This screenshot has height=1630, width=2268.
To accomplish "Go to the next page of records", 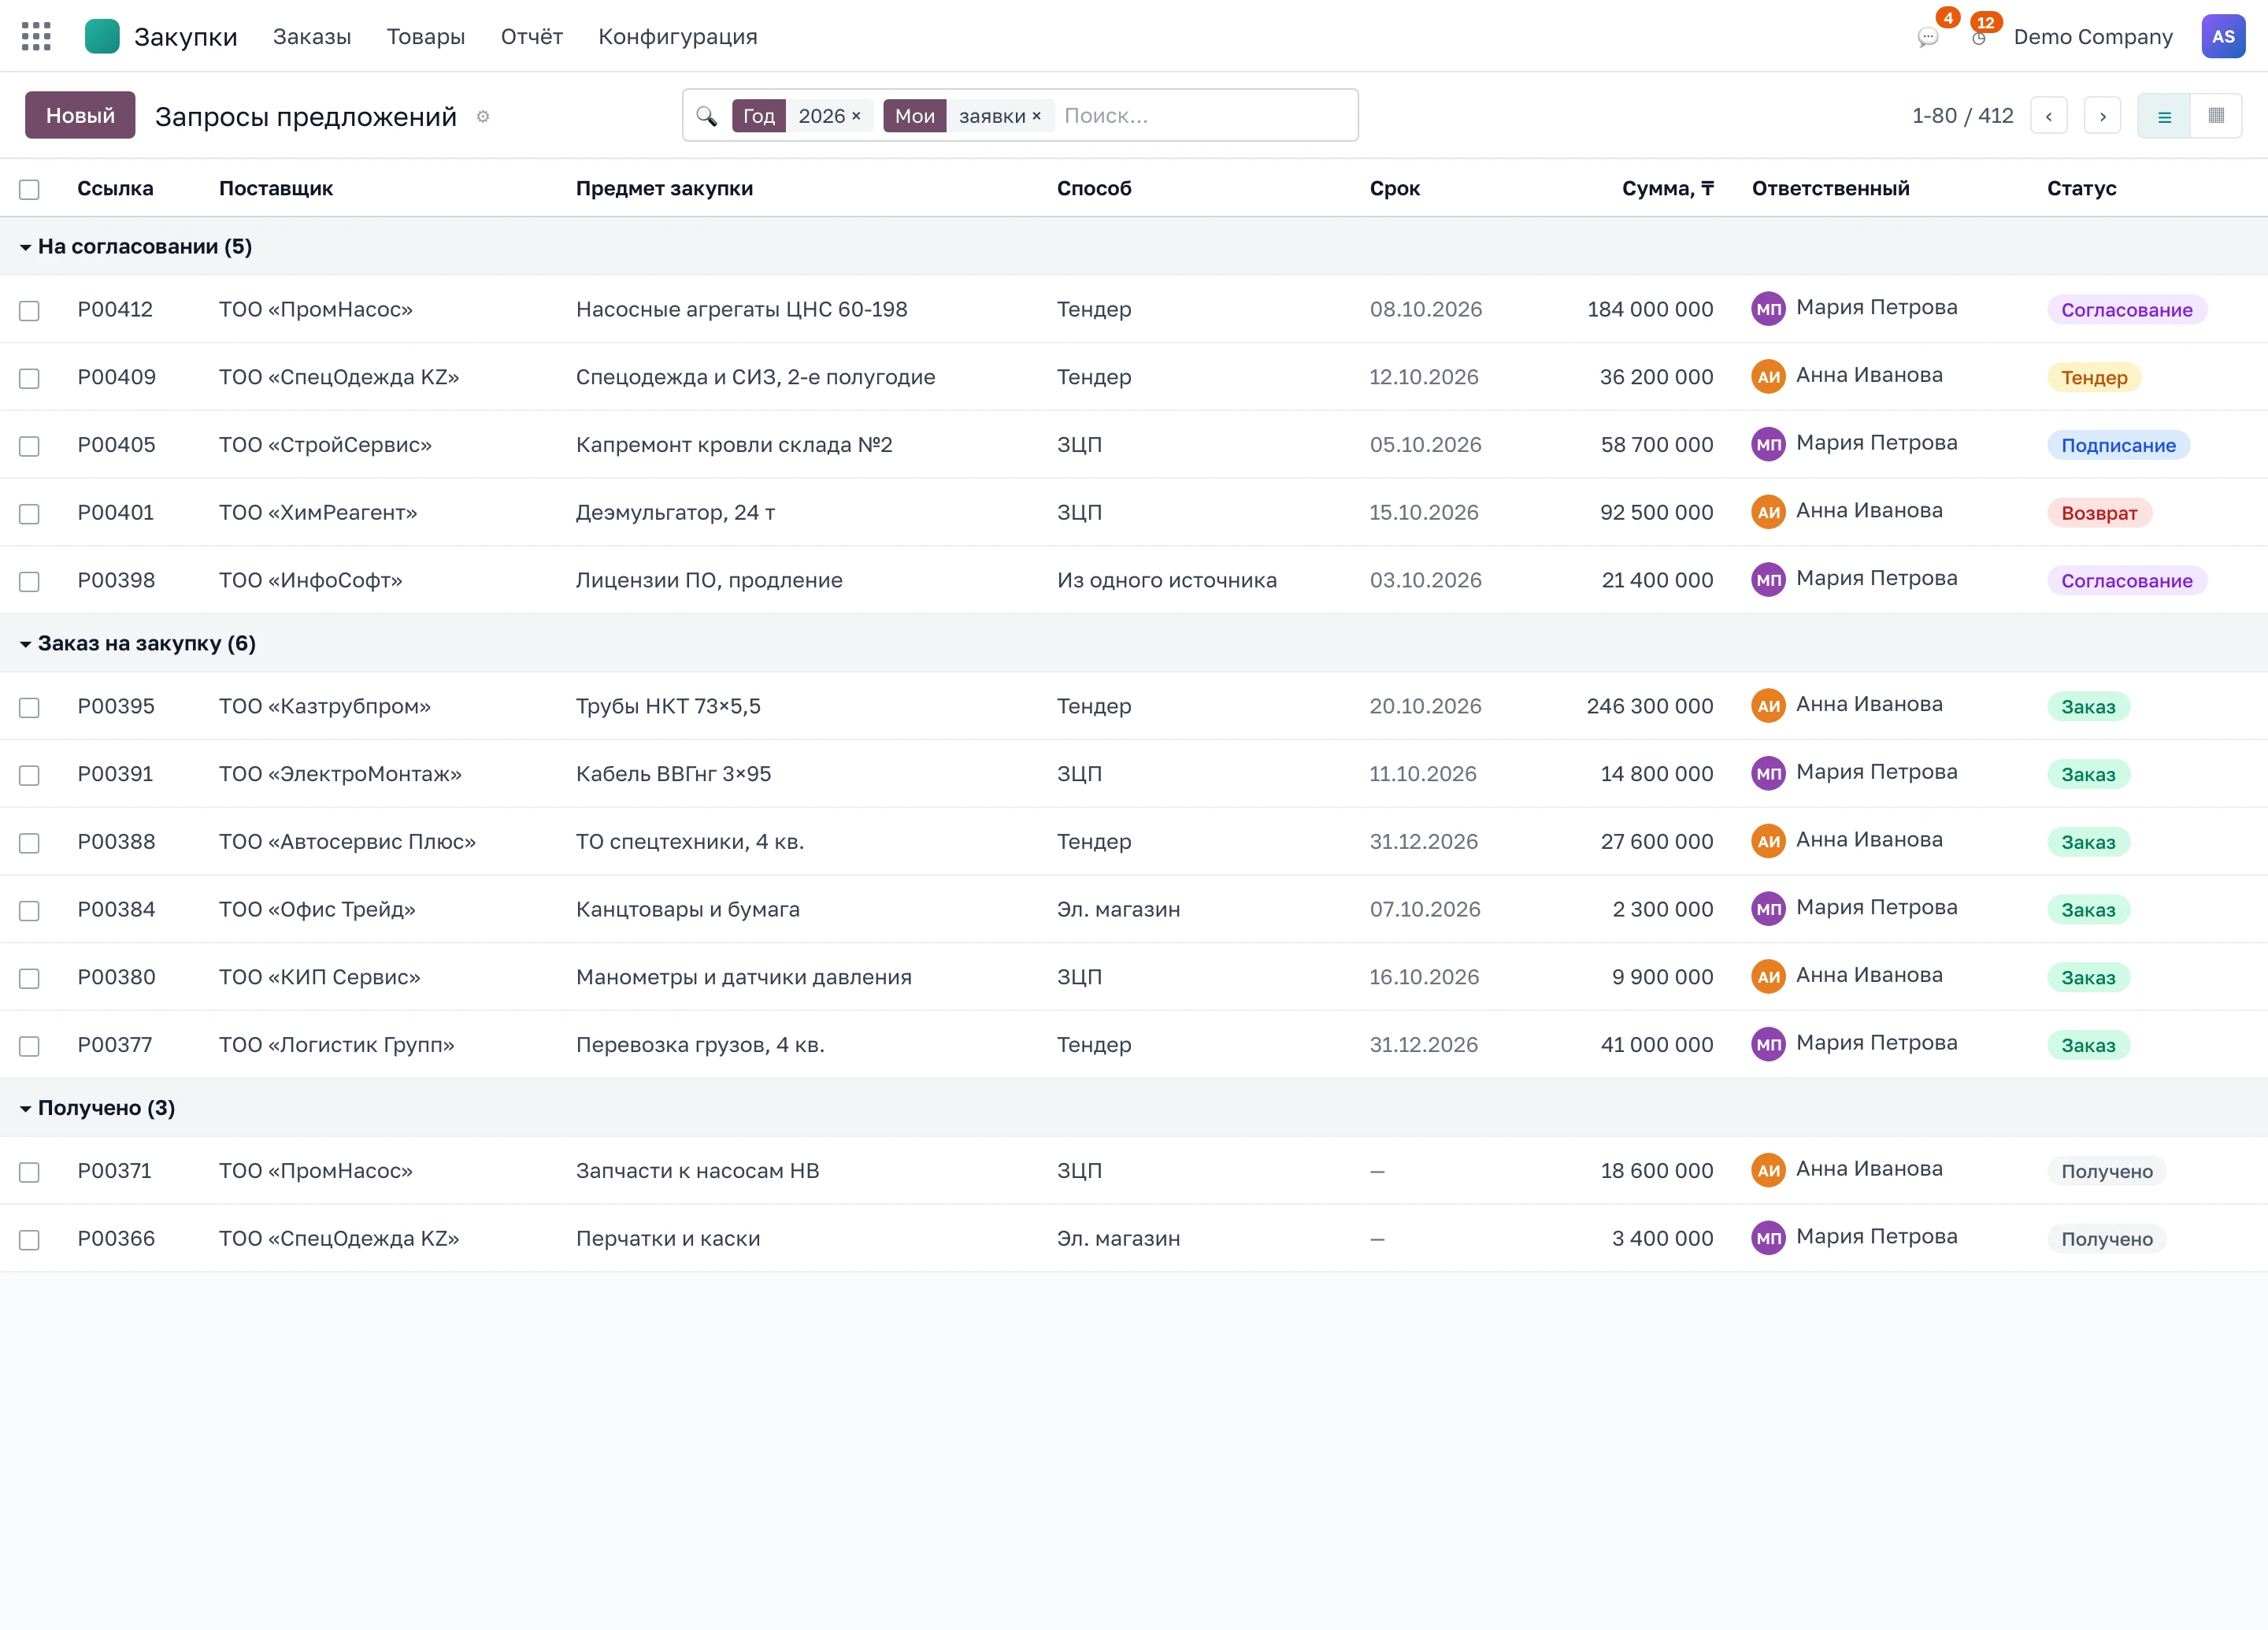I will pyautogui.click(x=2102, y=116).
